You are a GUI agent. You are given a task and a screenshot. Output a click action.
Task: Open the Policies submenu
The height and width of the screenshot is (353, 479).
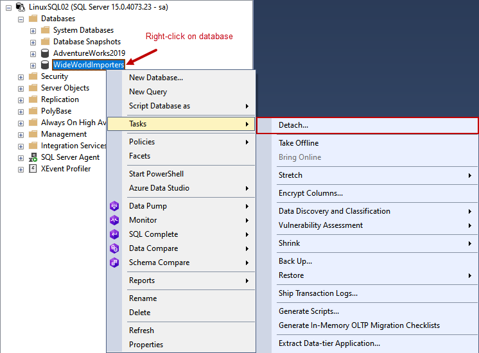(181, 142)
